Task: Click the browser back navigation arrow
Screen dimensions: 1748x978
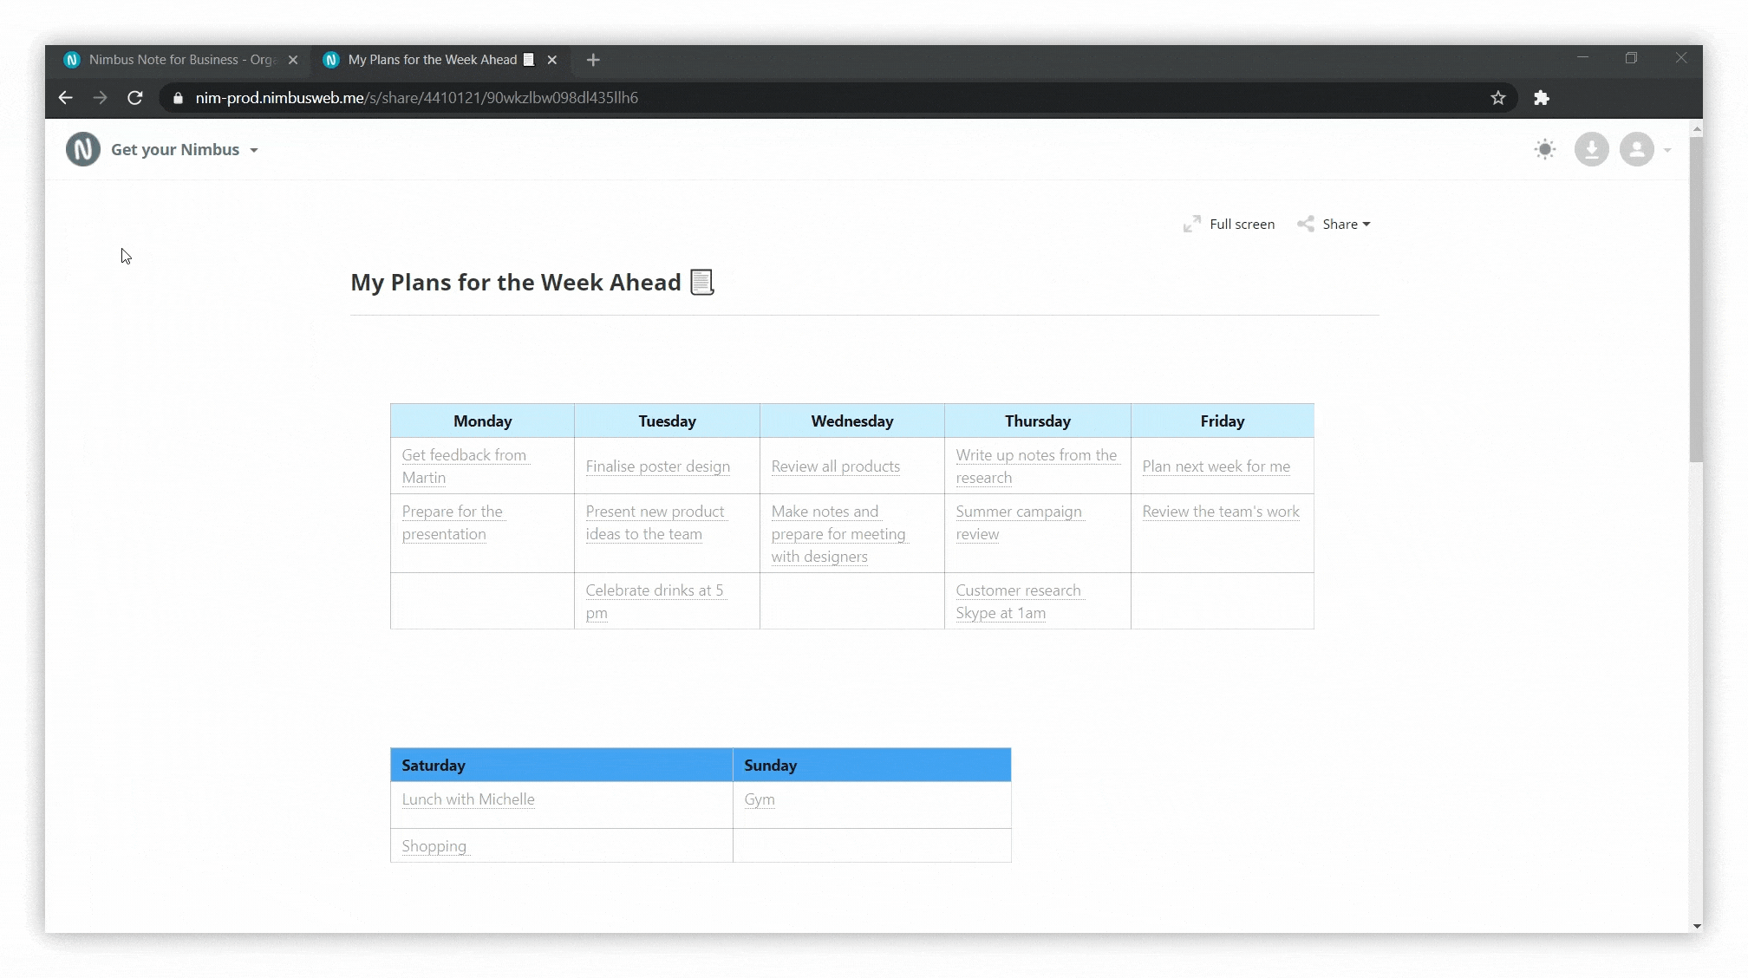Action: (65, 97)
